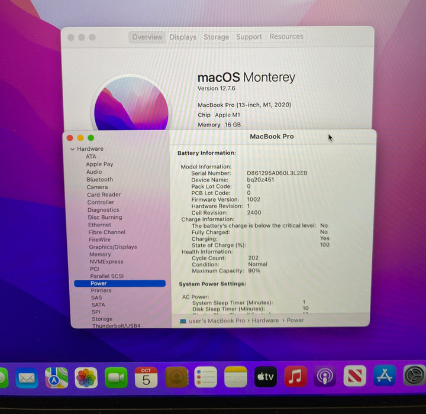Click the serial number D861295A060L3L2EB
426x414 pixels.
(x=277, y=173)
